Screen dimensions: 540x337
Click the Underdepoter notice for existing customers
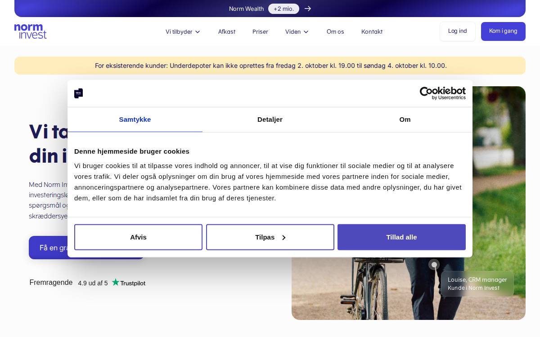(x=270, y=66)
